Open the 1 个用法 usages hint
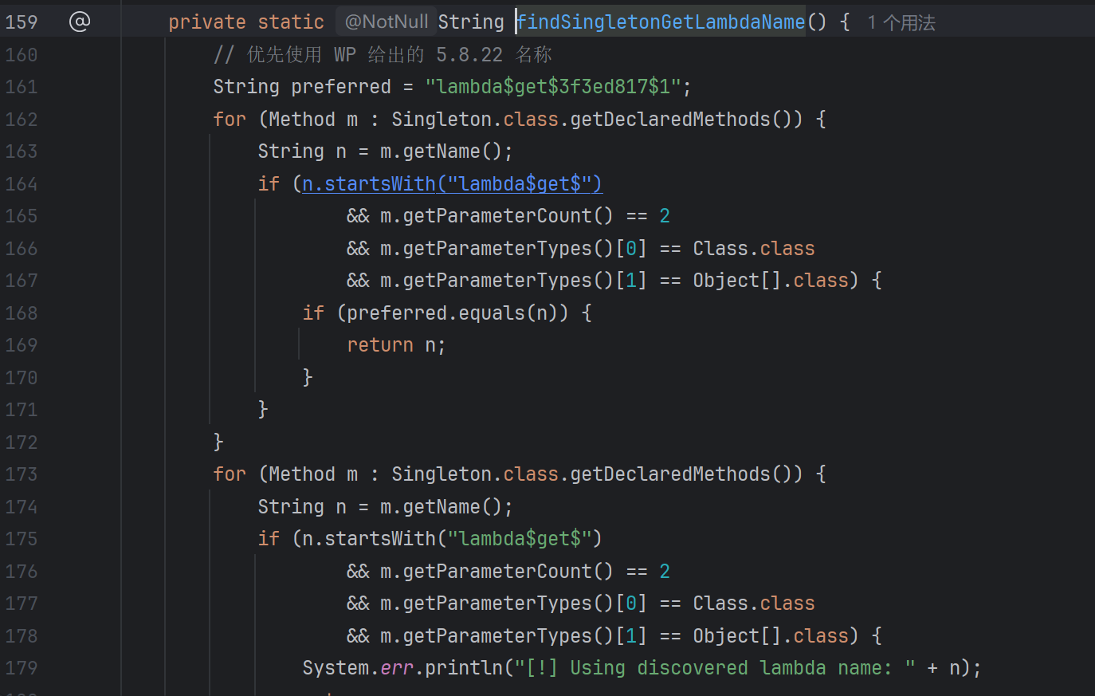Viewport: 1095px width, 696px height. pyautogui.click(x=901, y=22)
